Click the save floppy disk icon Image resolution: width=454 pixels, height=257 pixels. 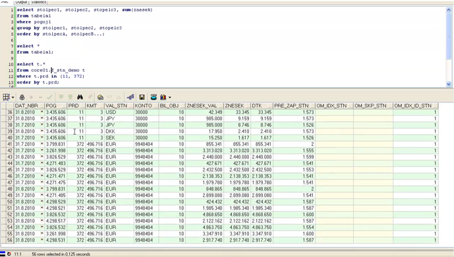pos(142,97)
